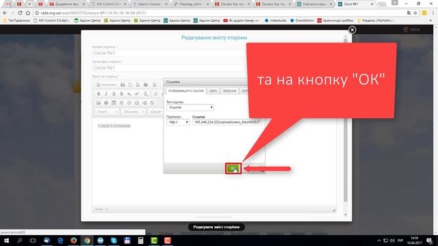This screenshot has height=246, width=438.
Task: Open Windows Start menu
Action: 6,241
